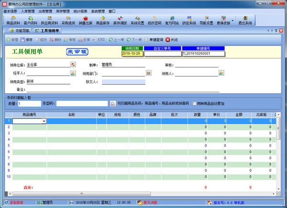The width and height of the screenshot is (287, 208).
Task: Switch to the 功能导航 tab
Action: tap(19, 31)
